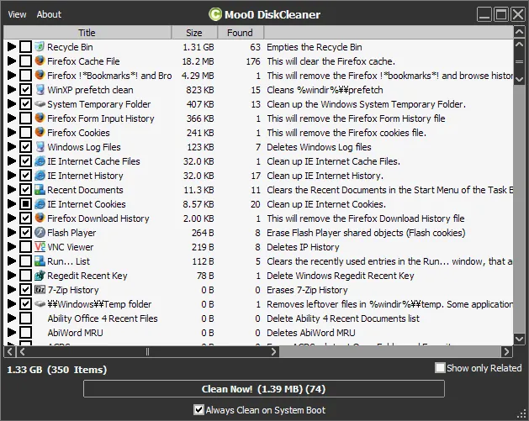529x421 pixels.
Task: Click the Regedit Recent Key icon
Action: (40, 276)
